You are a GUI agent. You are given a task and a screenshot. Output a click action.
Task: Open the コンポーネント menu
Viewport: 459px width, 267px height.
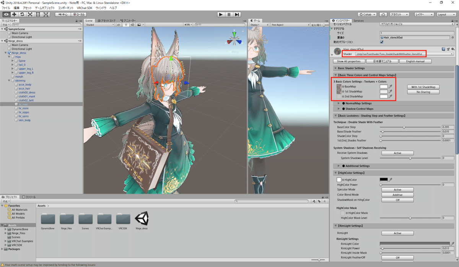(x=66, y=8)
